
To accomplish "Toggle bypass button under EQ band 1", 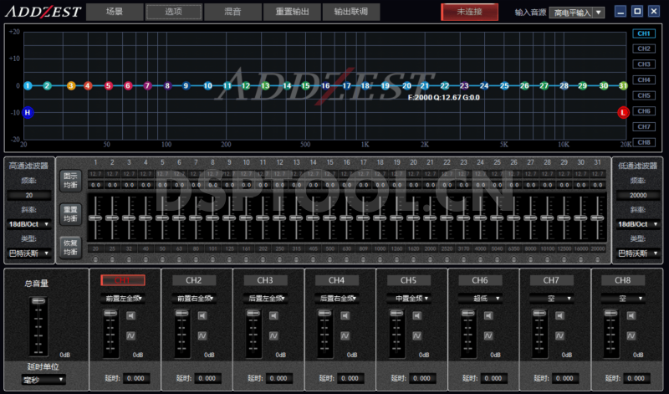I will pyautogui.click(x=95, y=259).
